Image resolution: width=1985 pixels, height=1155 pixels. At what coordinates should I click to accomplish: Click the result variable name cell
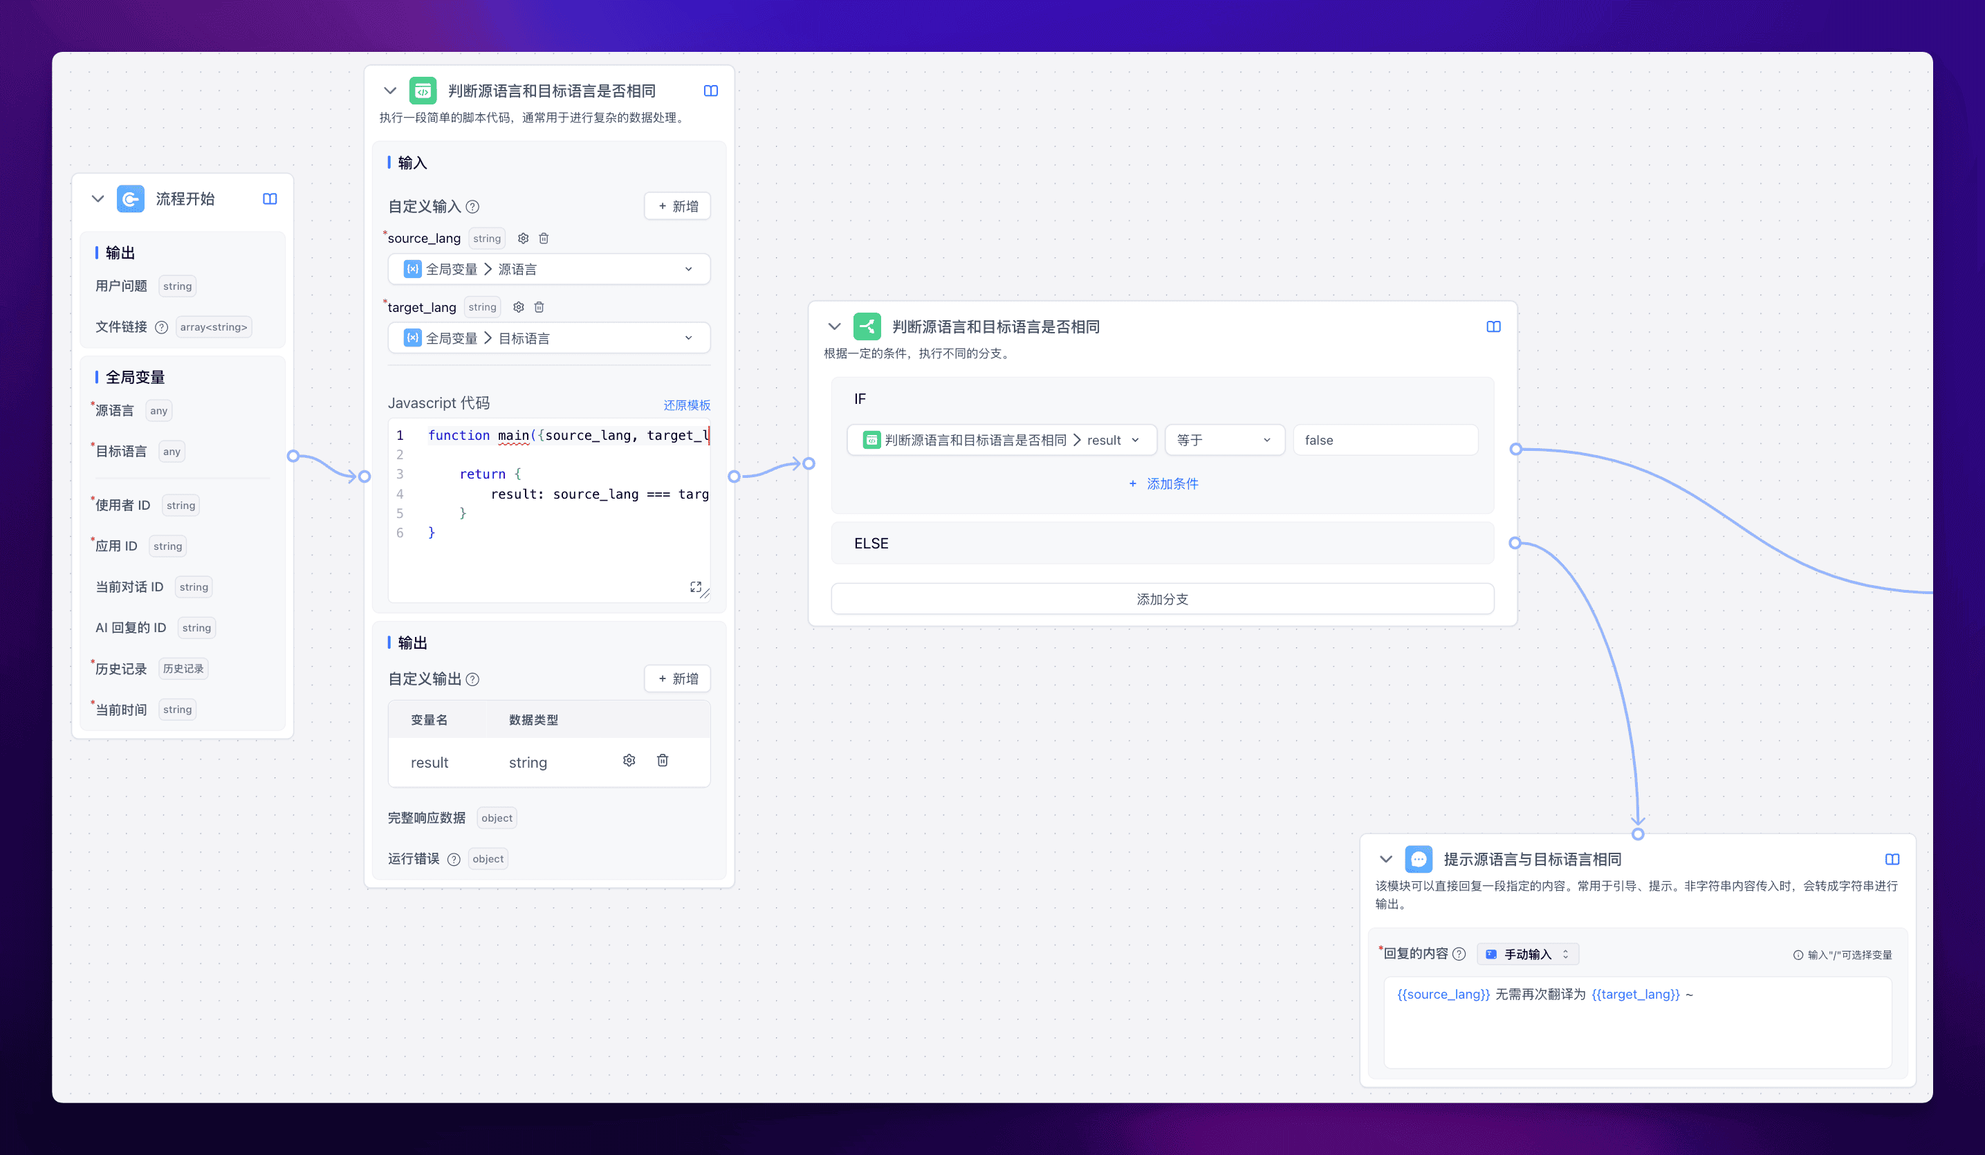430,763
